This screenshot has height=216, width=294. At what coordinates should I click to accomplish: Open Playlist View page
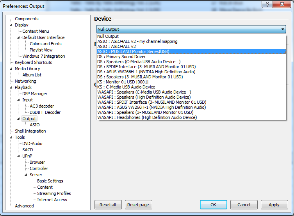[x=41, y=50]
